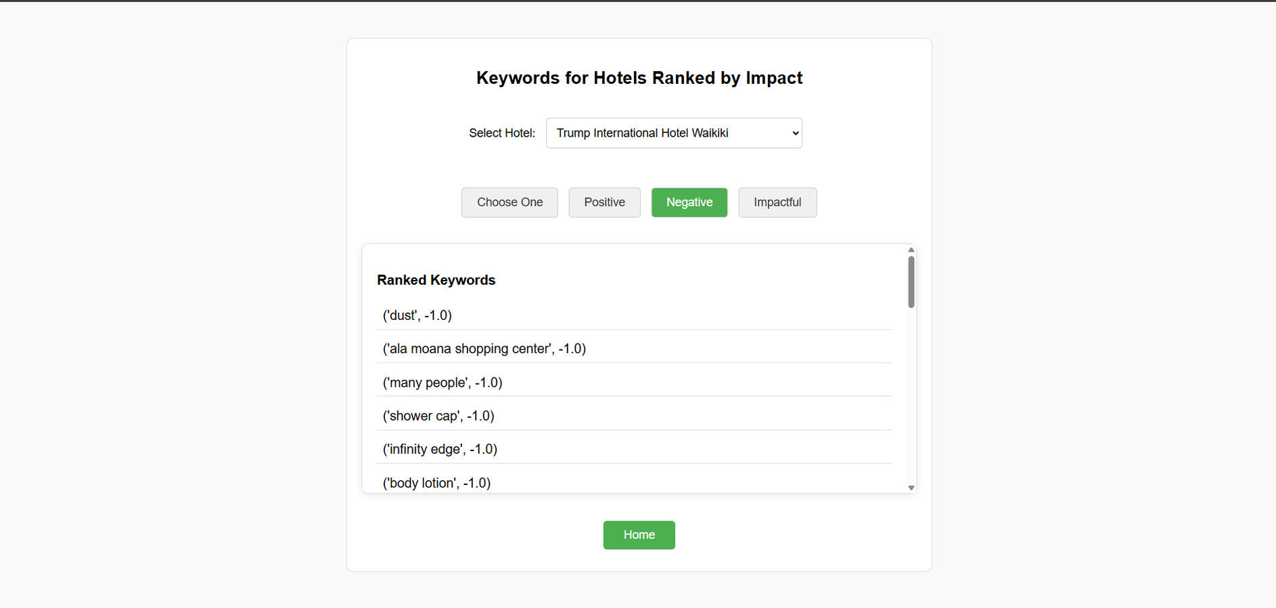Click the 'Keywords for Hotels Ranked by Impact' title

pyautogui.click(x=639, y=78)
